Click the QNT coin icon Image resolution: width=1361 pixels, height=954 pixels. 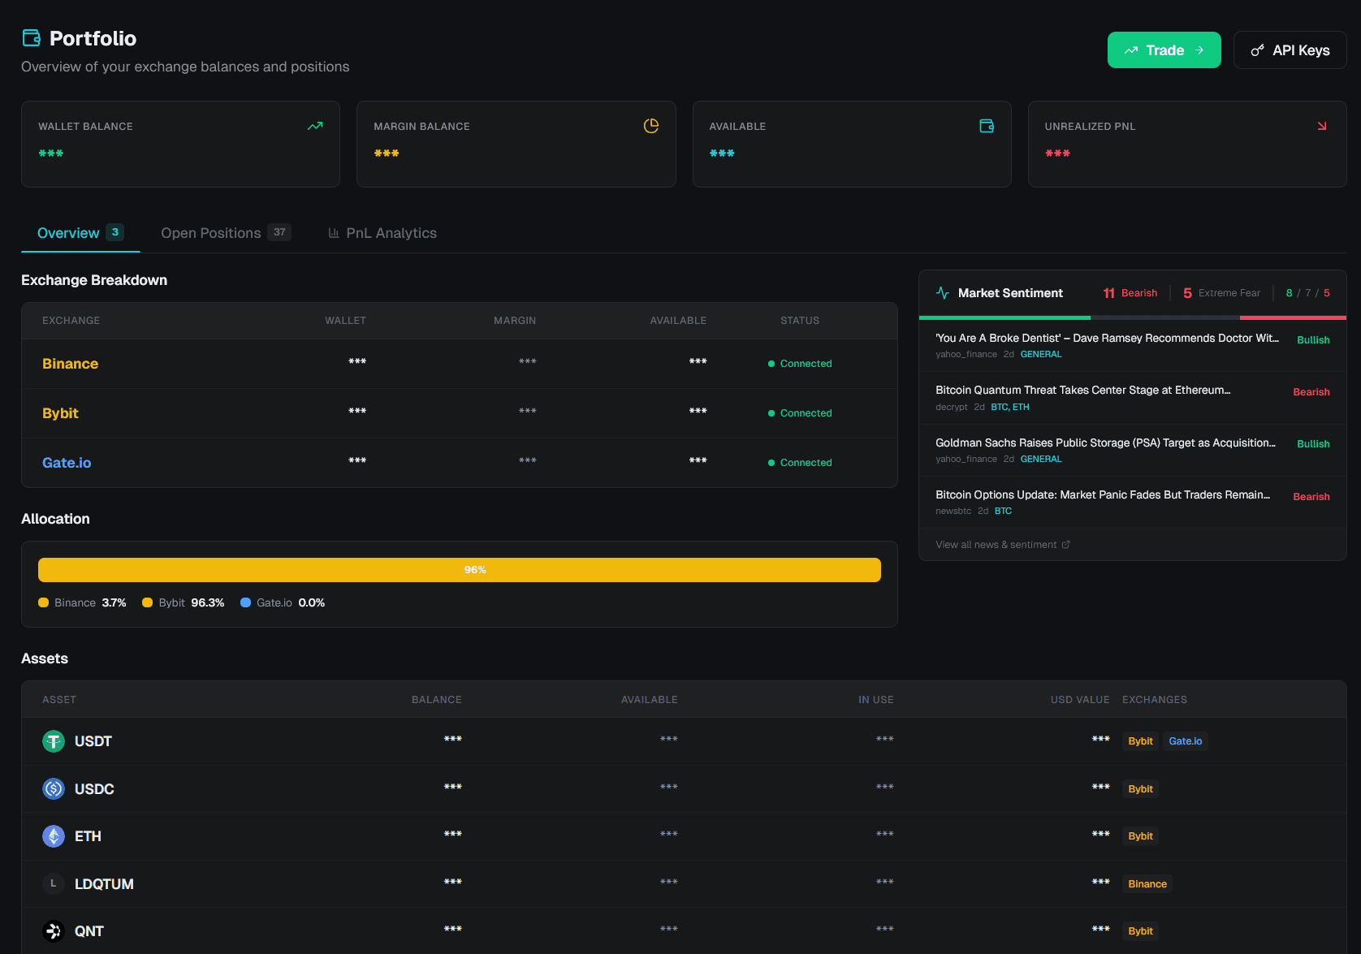click(x=54, y=931)
